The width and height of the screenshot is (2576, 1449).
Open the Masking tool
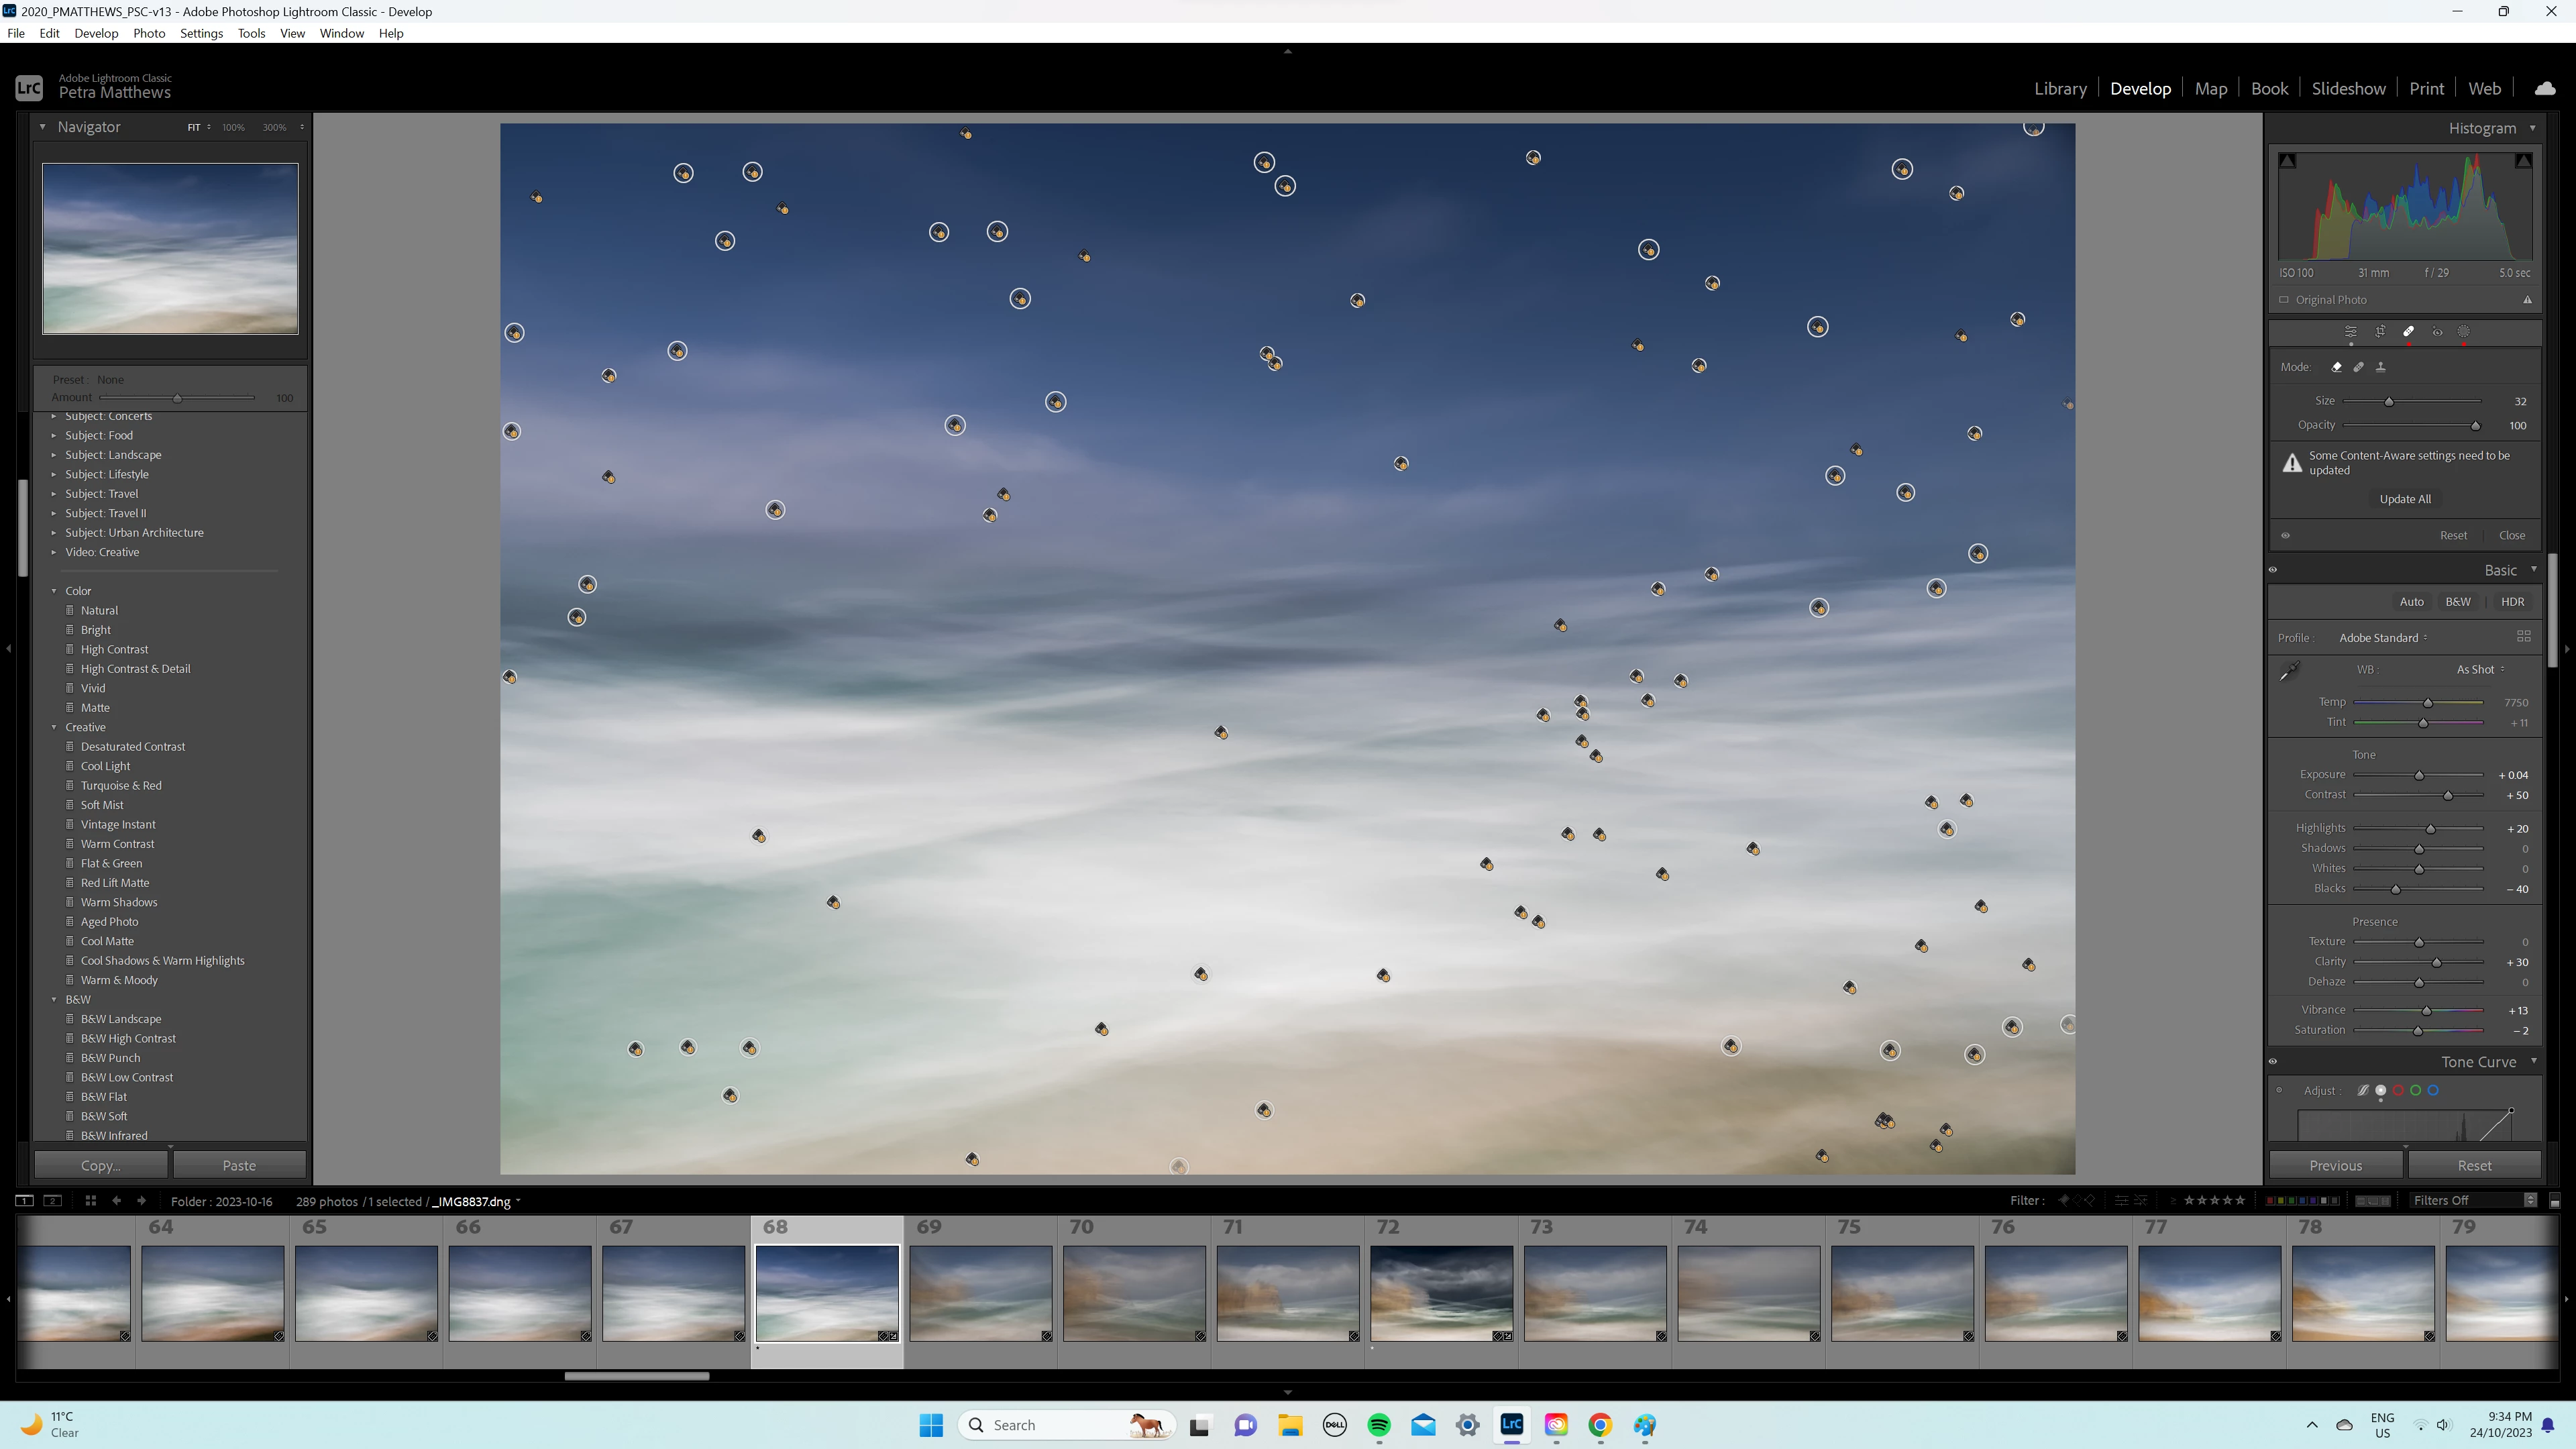[x=2464, y=332]
